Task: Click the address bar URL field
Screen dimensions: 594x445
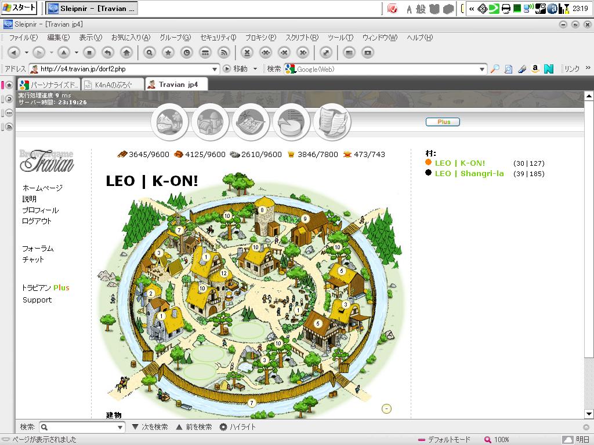Action: click(124, 70)
